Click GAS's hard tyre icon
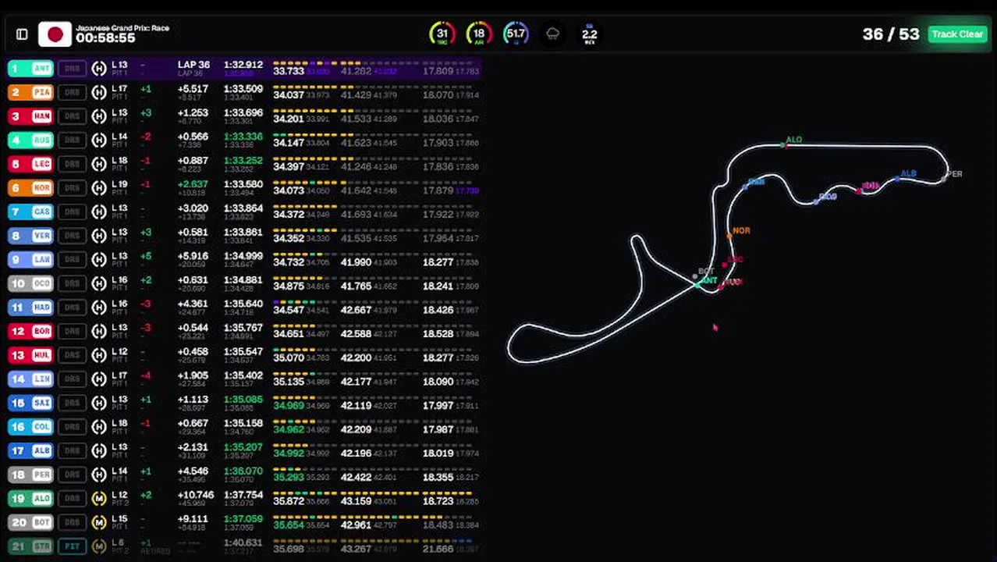Viewport: 997px width, 562px height. click(x=99, y=212)
